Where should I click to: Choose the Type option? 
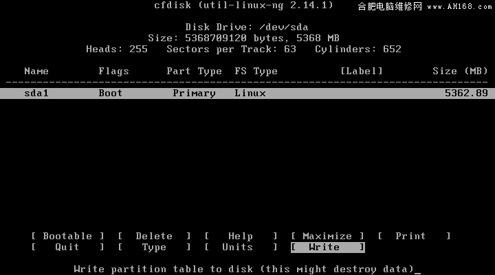coord(154,247)
